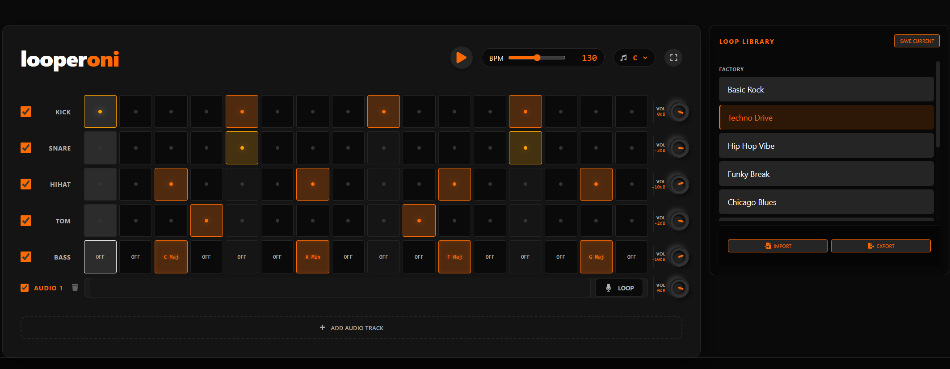
Task: Load the Basic Rock loop
Action: click(x=826, y=89)
